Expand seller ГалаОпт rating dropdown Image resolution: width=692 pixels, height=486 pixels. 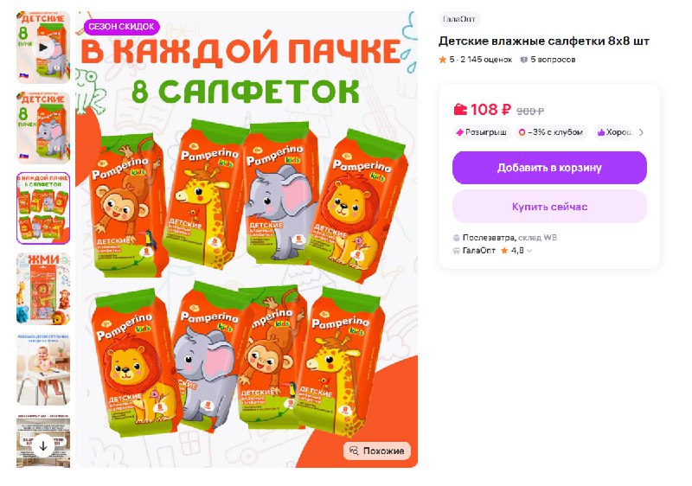[529, 251]
